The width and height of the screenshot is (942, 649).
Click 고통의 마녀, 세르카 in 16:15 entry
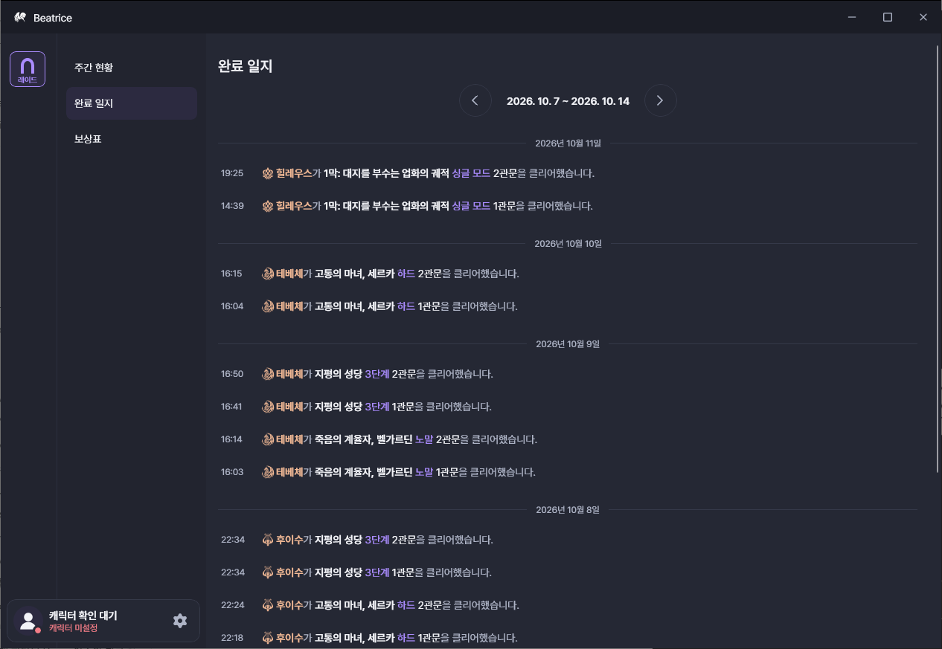pos(354,274)
